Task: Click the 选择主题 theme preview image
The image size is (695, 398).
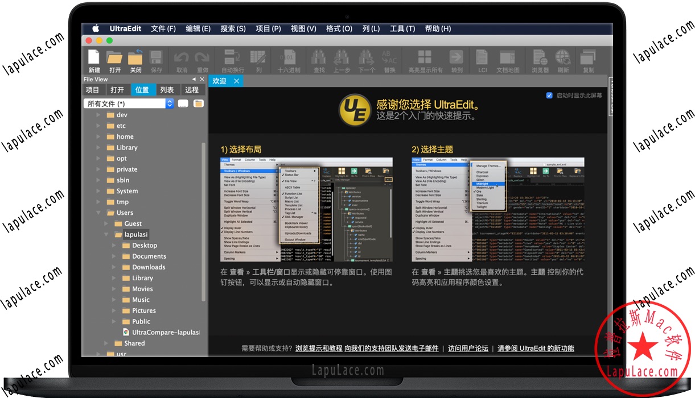Action: click(x=498, y=209)
